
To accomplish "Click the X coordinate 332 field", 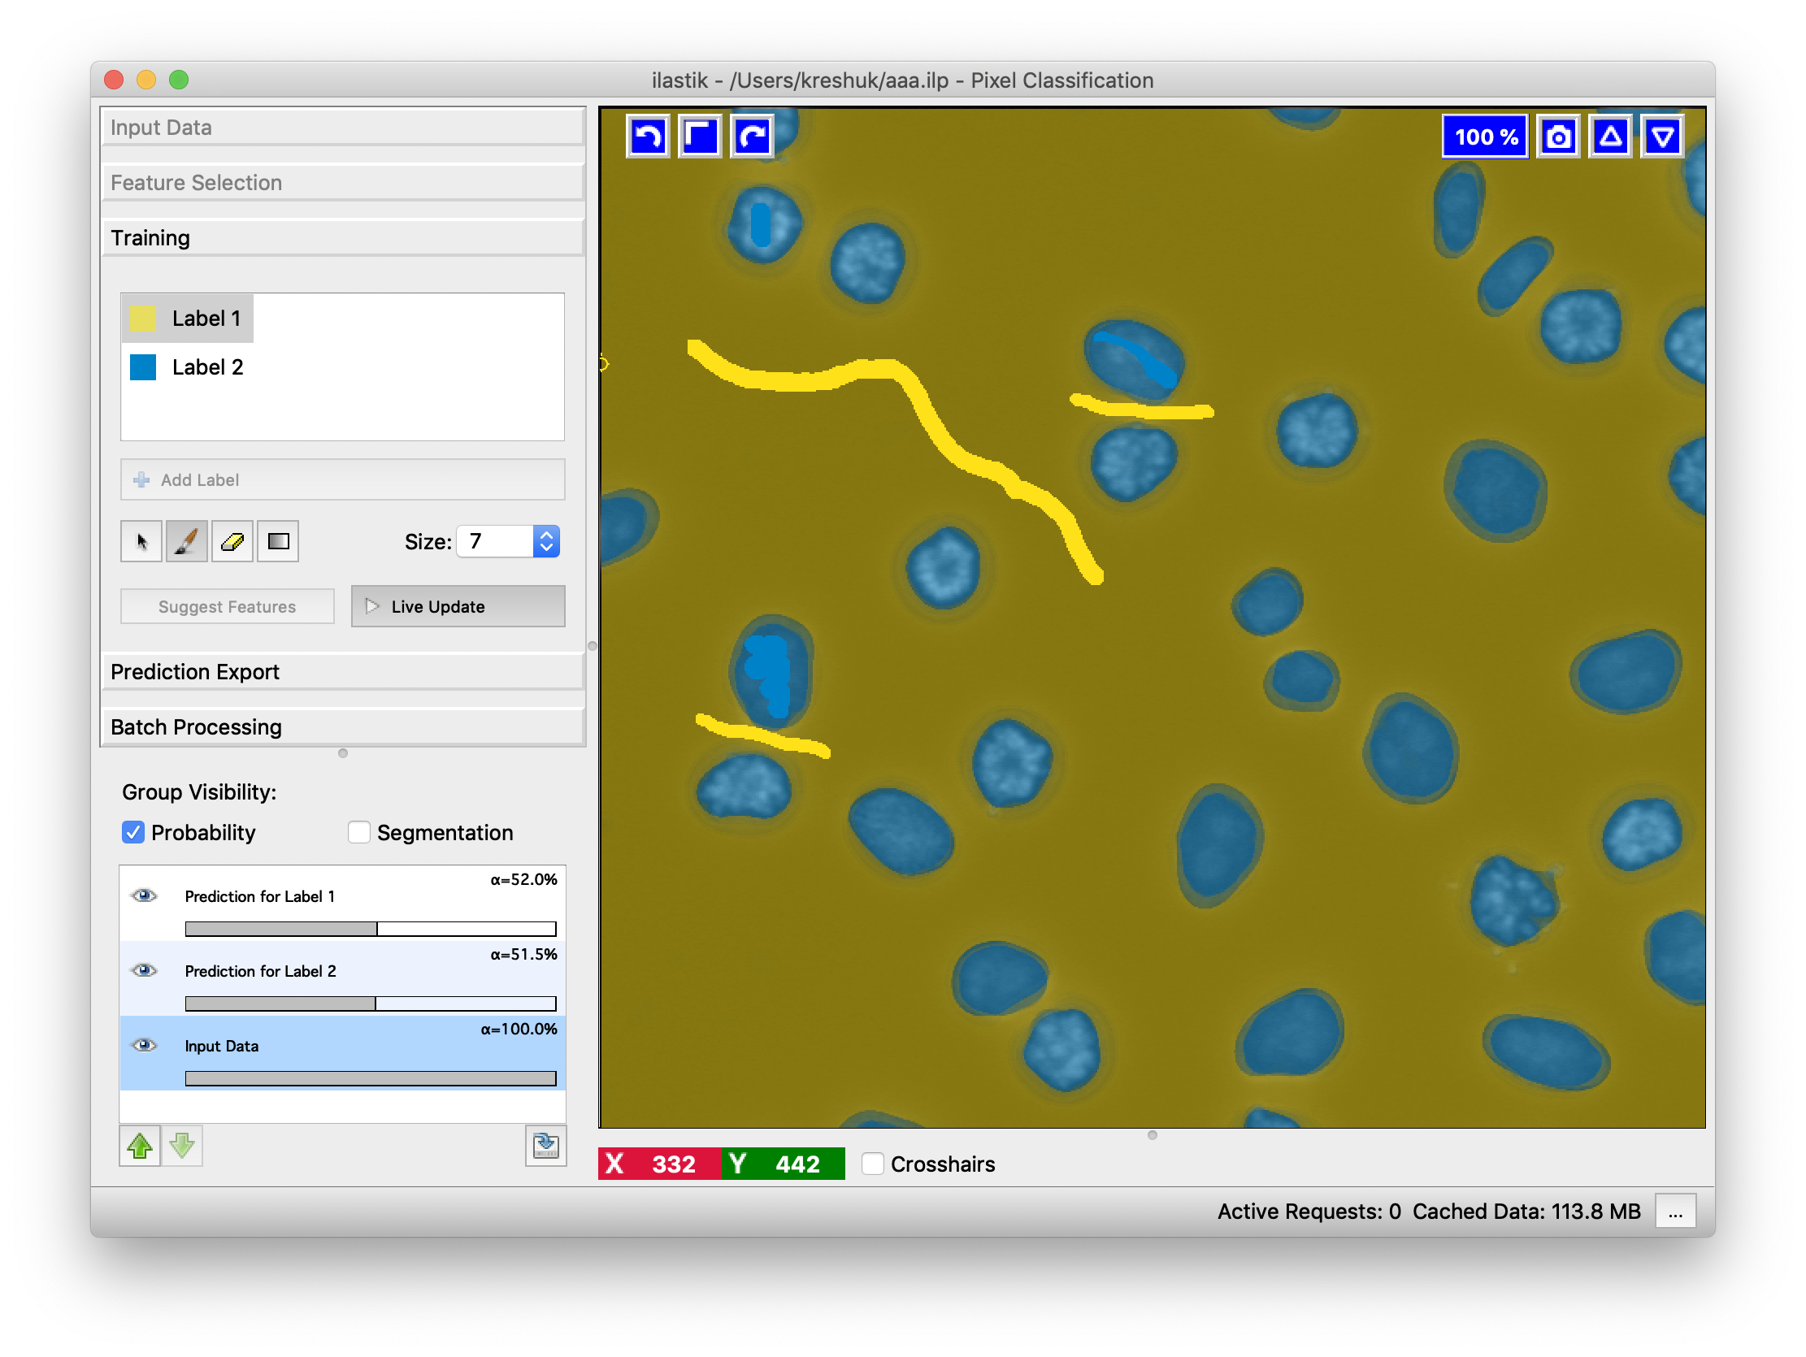I will coord(661,1164).
